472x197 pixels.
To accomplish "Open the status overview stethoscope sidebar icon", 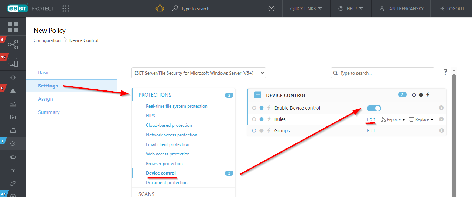I will tap(13, 170).
